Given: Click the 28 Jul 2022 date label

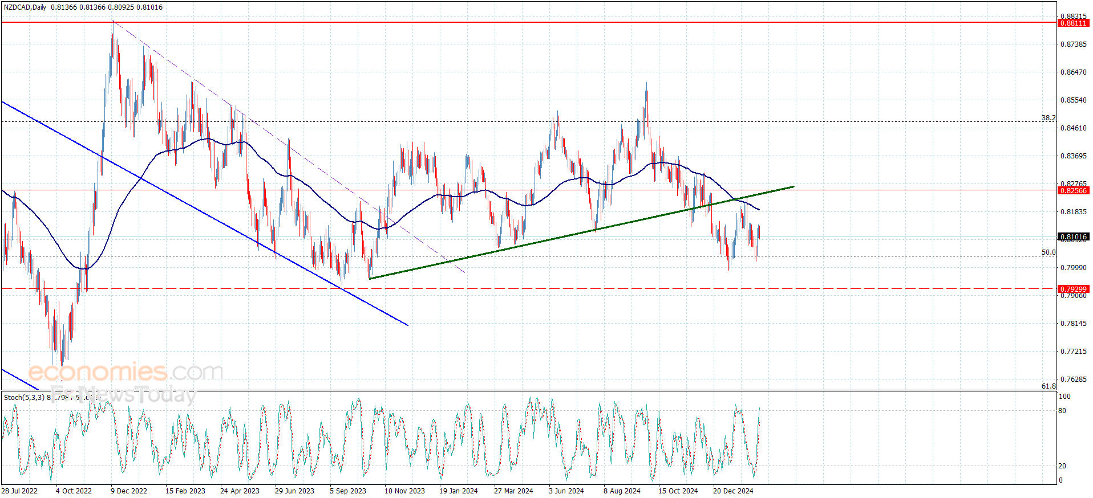Looking at the screenshot, I should point(19,491).
